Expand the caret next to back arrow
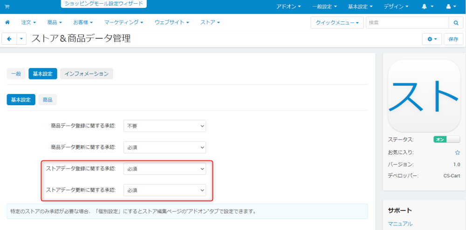This screenshot has height=230, width=466. pyautogui.click(x=21, y=39)
